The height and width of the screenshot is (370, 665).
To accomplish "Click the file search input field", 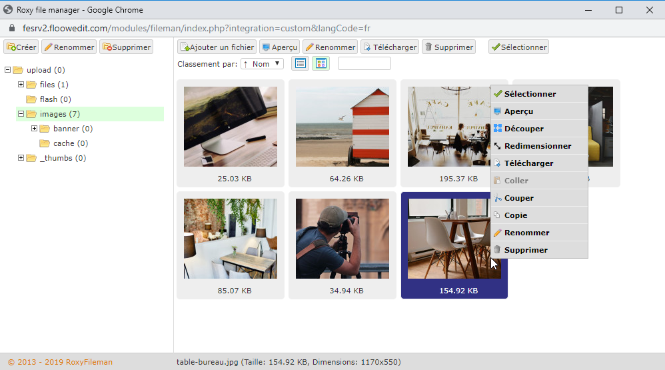I will pos(364,63).
